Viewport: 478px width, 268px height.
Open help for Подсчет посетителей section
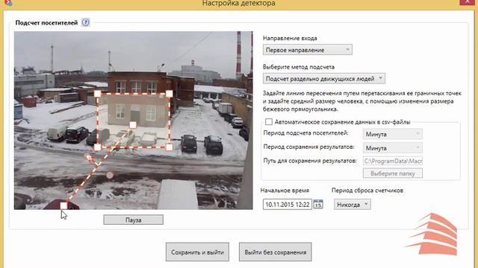[x=86, y=22]
